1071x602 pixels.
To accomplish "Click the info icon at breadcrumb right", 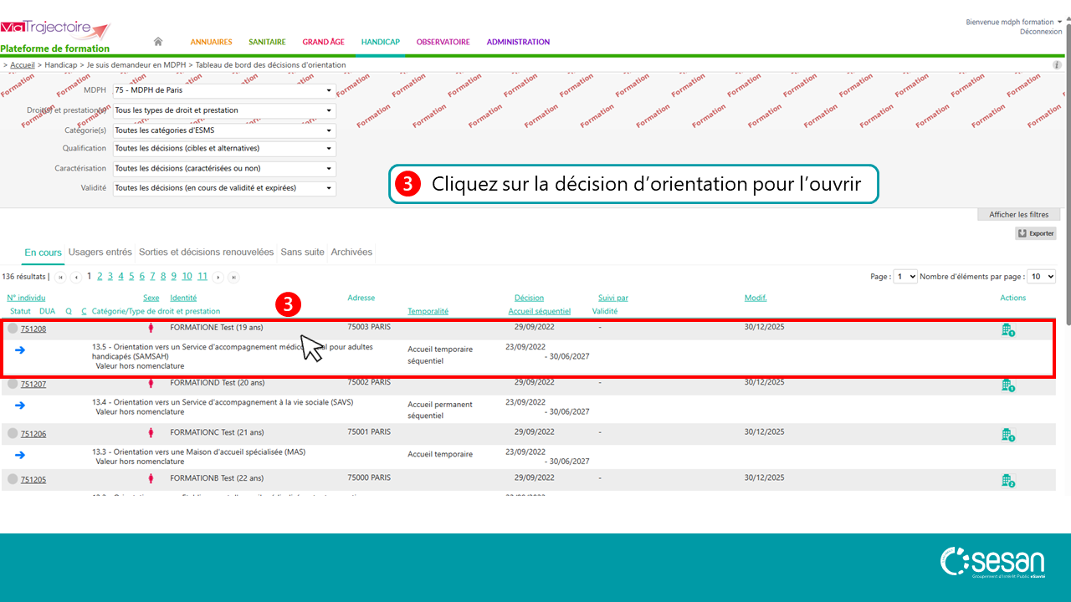I will [1057, 64].
